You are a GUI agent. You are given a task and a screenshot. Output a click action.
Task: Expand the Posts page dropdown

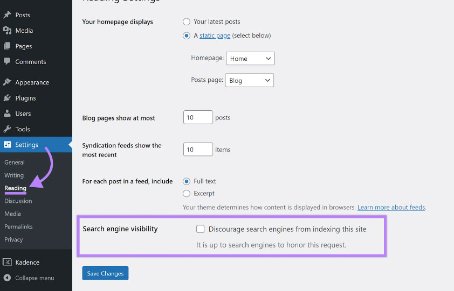pos(249,81)
